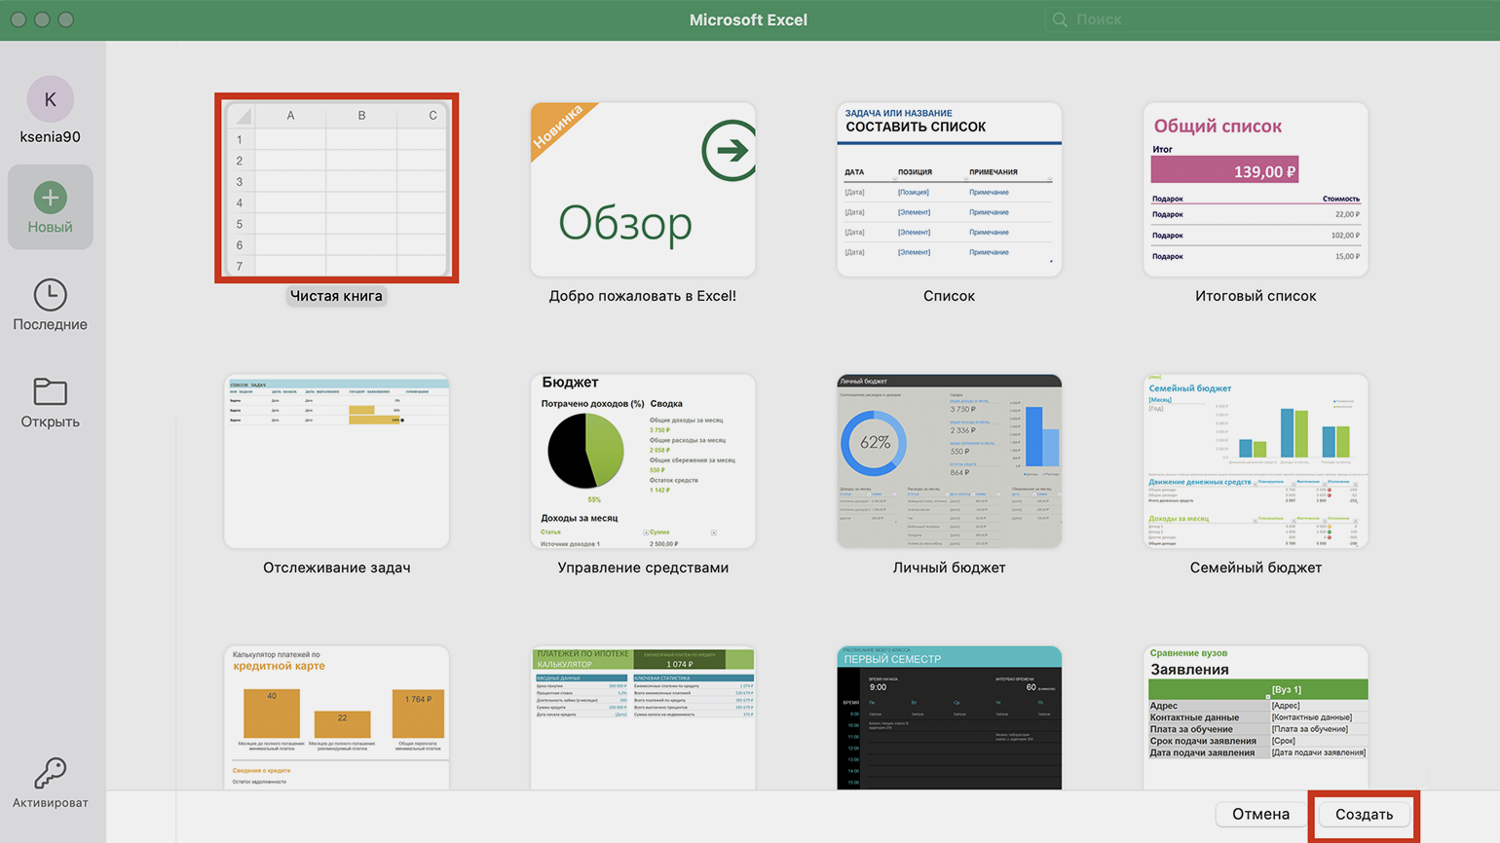Click the ksenia90 account avatar
This screenshot has height=843, width=1500.
(50, 99)
